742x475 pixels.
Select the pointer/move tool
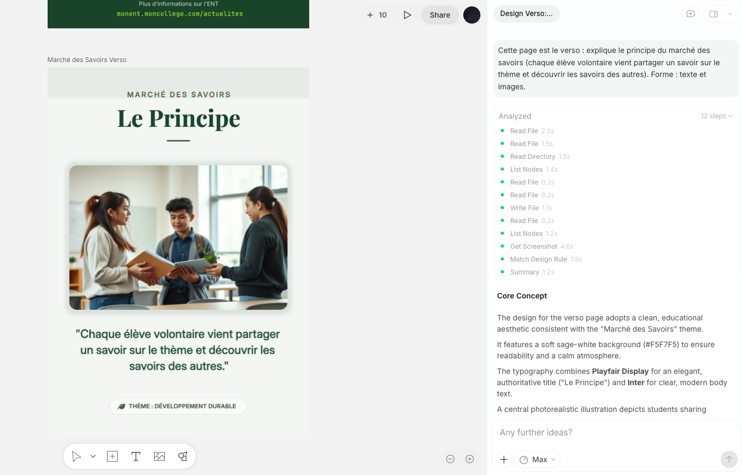77,456
